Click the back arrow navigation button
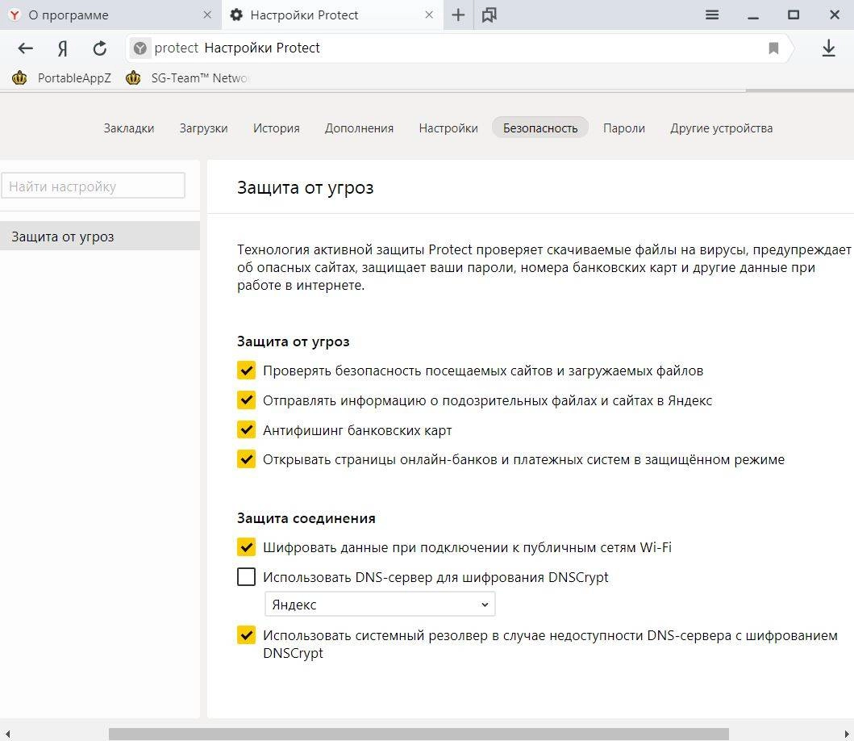 click(x=26, y=48)
